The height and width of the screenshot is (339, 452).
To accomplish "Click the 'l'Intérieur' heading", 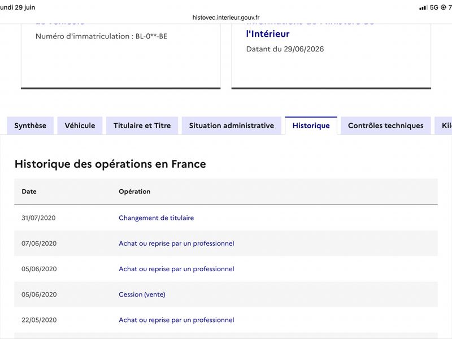I will pyautogui.click(x=268, y=34).
